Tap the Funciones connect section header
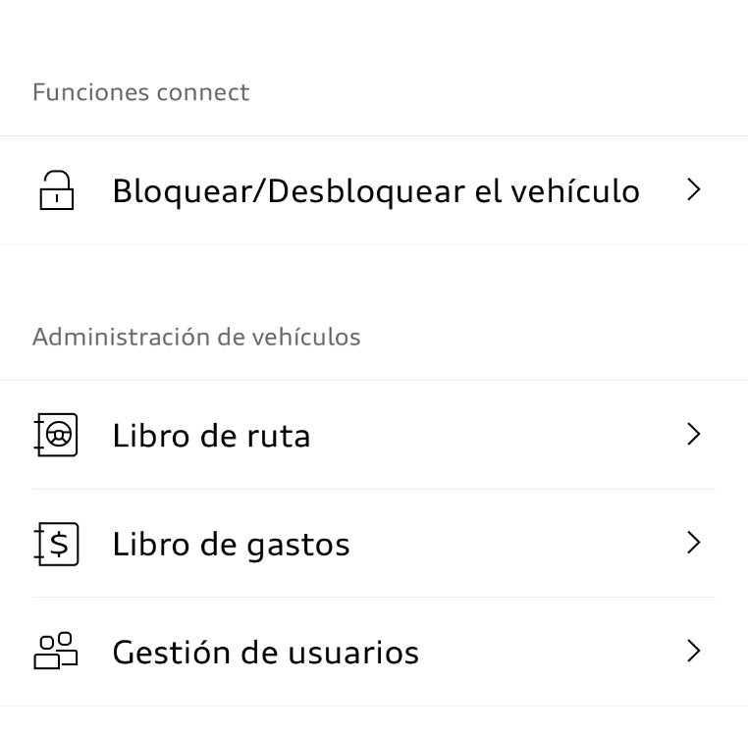748x736 pixels. [x=140, y=92]
